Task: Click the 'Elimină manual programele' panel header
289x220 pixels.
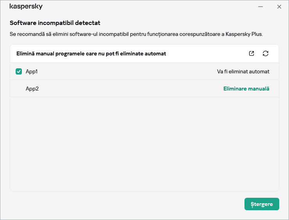Action: [x=91, y=53]
